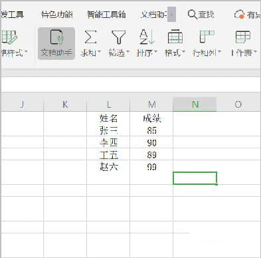The width and height of the screenshot is (261, 258).
Task: Select column N header
Action: coord(195,104)
